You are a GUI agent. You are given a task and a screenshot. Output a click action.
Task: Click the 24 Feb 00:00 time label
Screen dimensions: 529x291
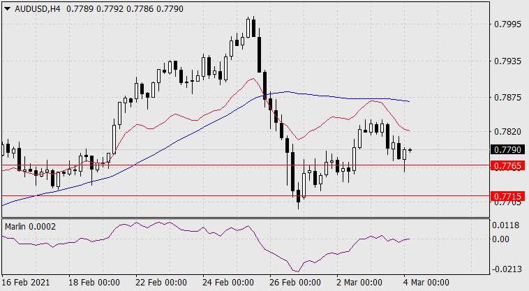coord(228,282)
